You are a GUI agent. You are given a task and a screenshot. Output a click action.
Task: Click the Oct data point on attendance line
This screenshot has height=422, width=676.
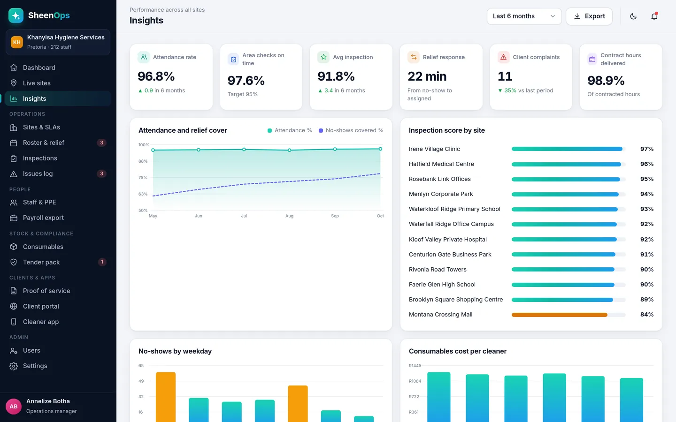pyautogui.click(x=380, y=149)
